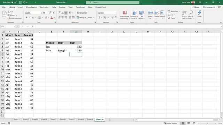Switch to the Data tab
The image size is (223, 125).
[x=54, y=7]
